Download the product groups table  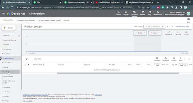165,59
